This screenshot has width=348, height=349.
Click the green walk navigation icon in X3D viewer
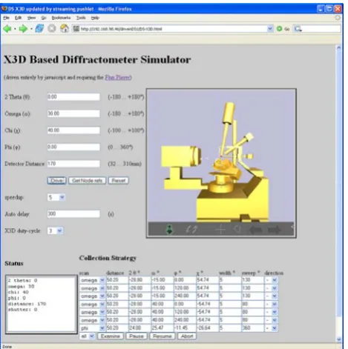tap(169, 229)
